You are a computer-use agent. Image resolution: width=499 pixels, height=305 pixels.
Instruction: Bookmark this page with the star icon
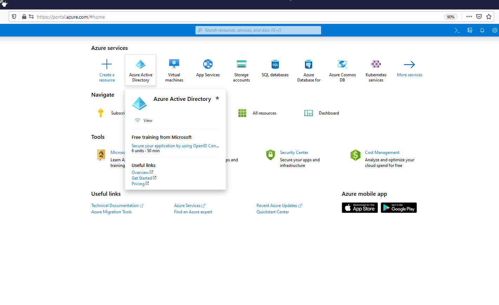489,17
